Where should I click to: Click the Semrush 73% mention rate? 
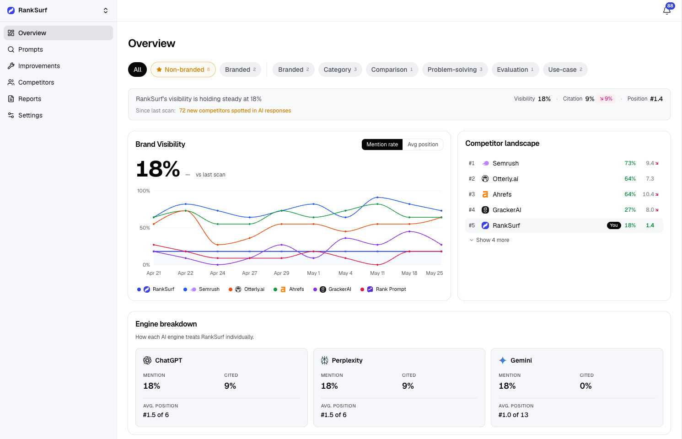[x=630, y=163]
